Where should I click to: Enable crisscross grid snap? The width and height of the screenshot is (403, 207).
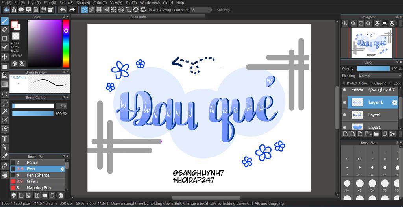point(99,10)
